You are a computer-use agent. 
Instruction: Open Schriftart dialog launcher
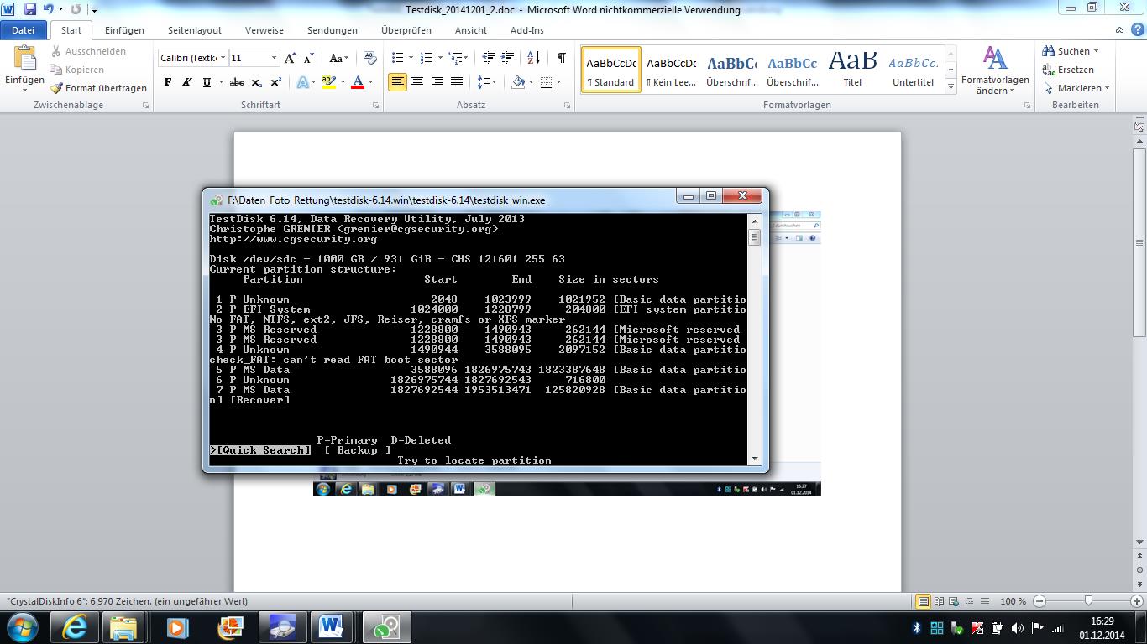(375, 106)
